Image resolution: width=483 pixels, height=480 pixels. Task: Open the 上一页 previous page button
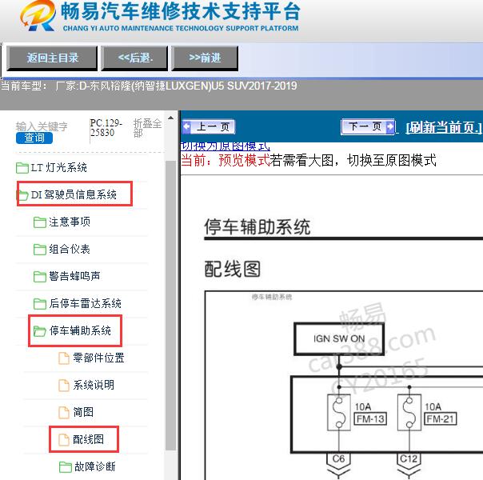tap(209, 126)
